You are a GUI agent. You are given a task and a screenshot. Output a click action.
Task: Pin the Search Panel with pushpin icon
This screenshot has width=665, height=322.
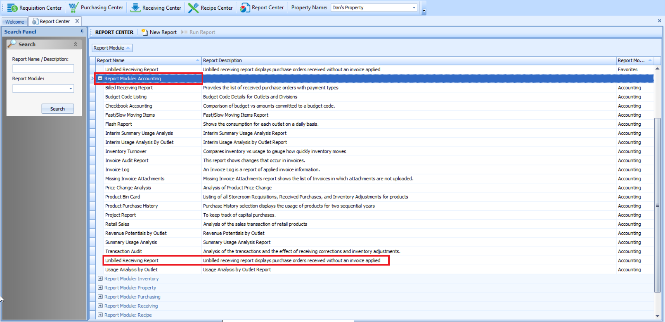tap(82, 32)
